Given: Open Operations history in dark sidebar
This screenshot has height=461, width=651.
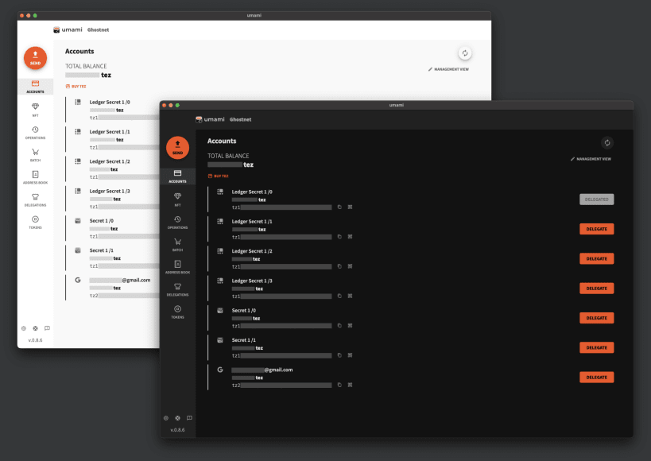Looking at the screenshot, I should 178,223.
